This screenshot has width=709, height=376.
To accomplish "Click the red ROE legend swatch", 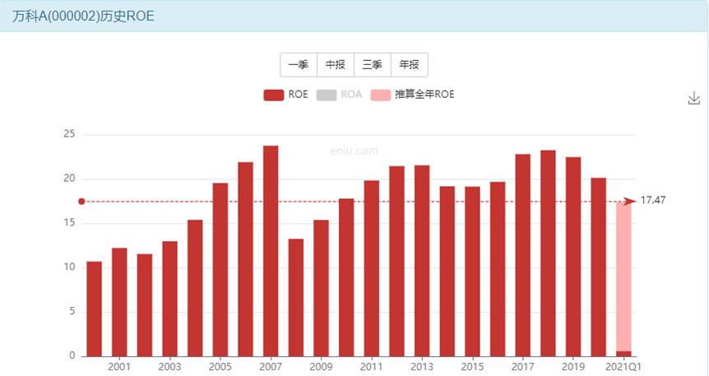I will coord(274,95).
